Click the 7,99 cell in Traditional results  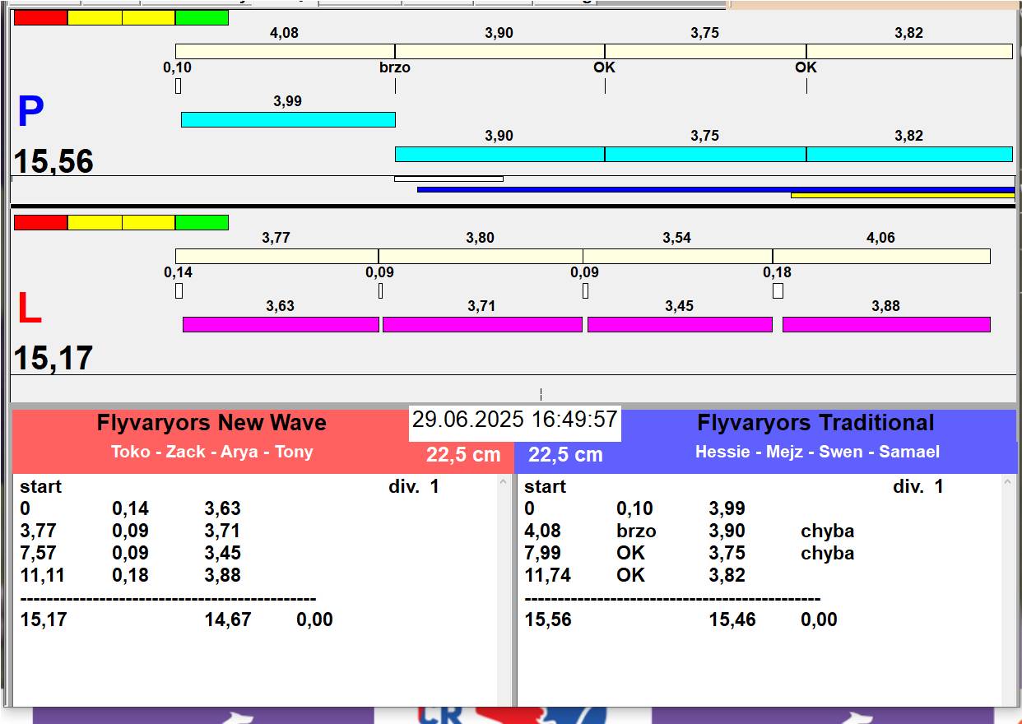[x=543, y=554]
